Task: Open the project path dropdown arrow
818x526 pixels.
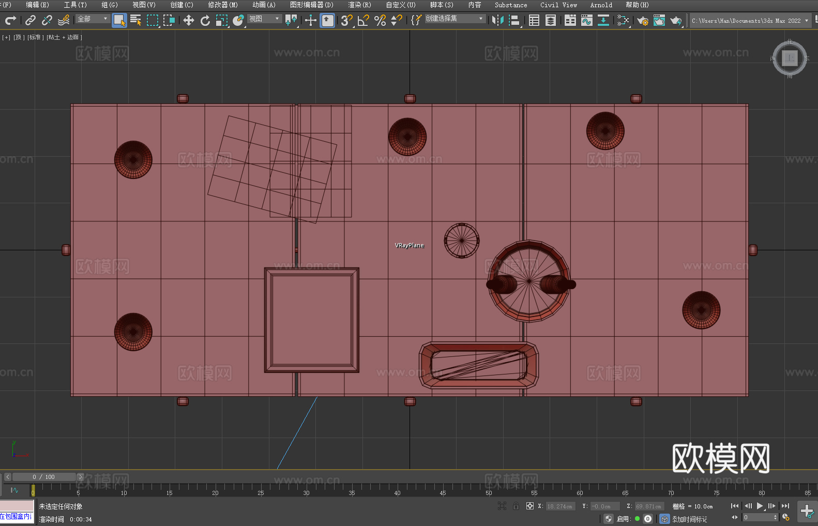Action: pos(806,21)
